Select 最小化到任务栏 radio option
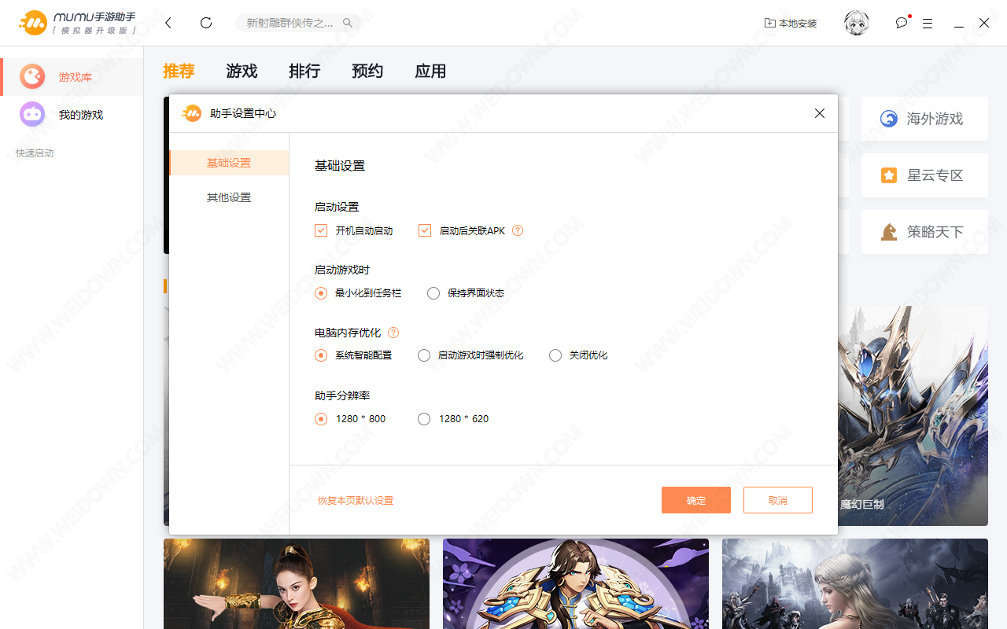The image size is (1007, 629). [x=321, y=293]
